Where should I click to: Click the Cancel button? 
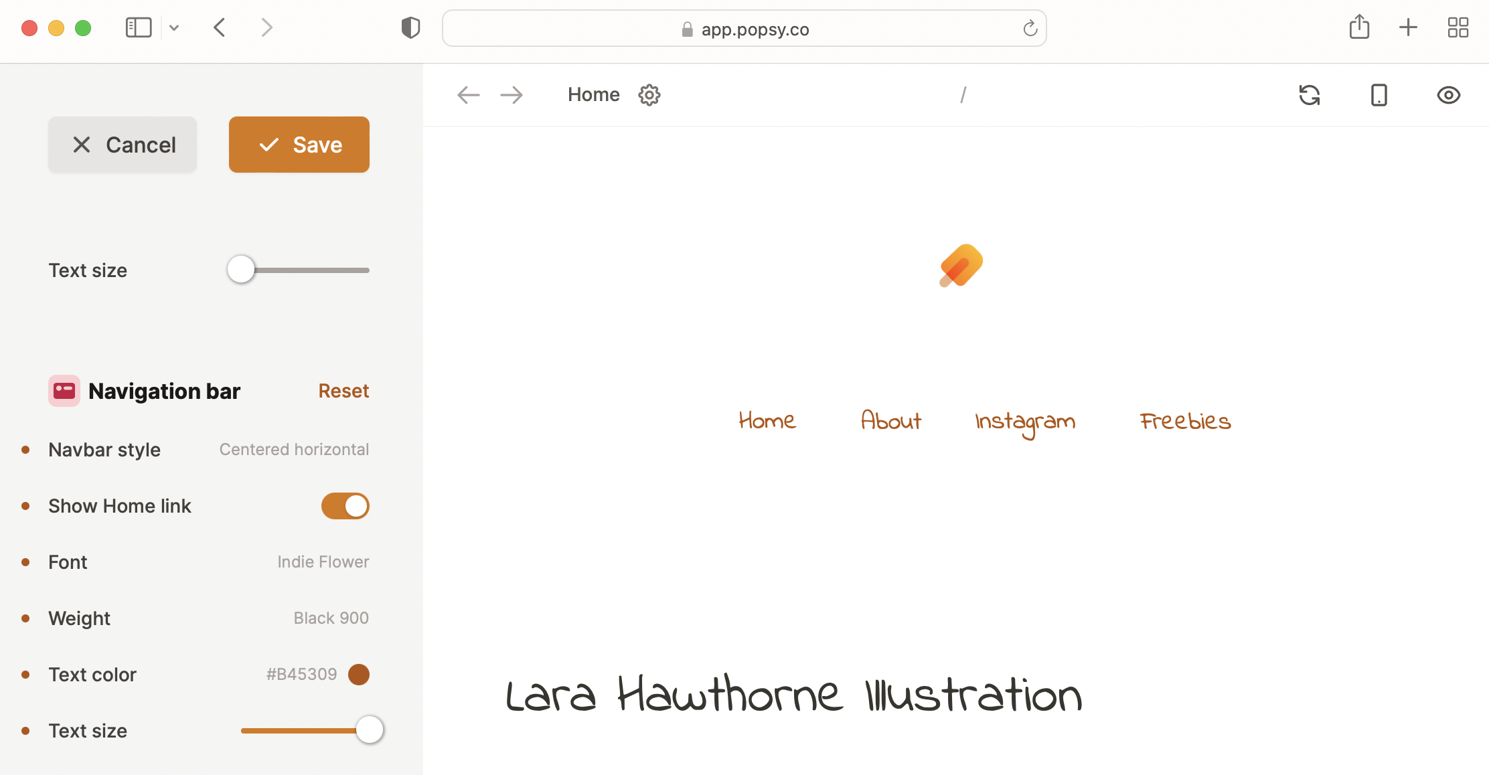coord(123,145)
